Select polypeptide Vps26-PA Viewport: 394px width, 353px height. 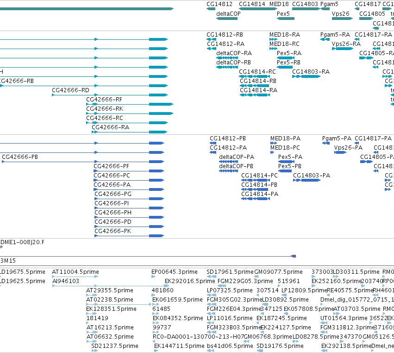[348, 148]
